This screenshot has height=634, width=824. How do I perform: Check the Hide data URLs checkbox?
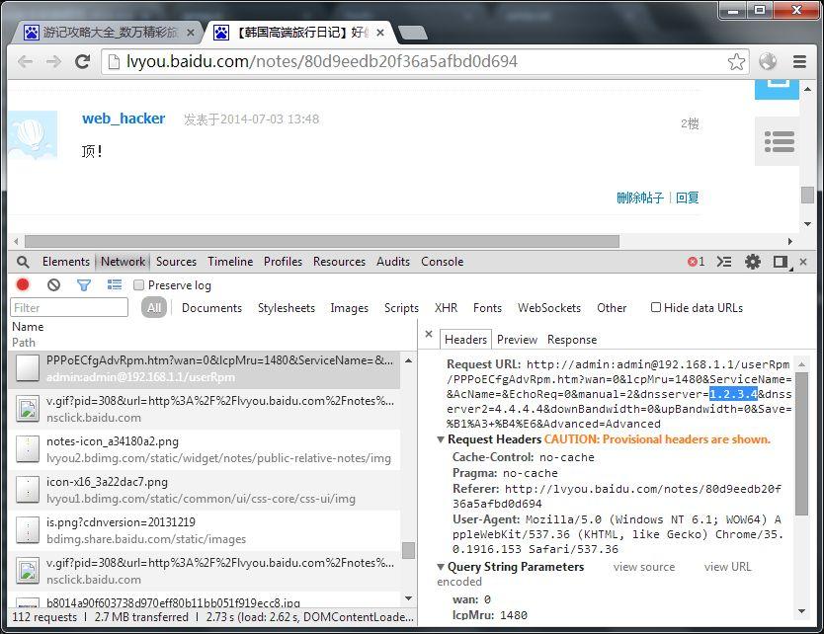[x=656, y=307]
